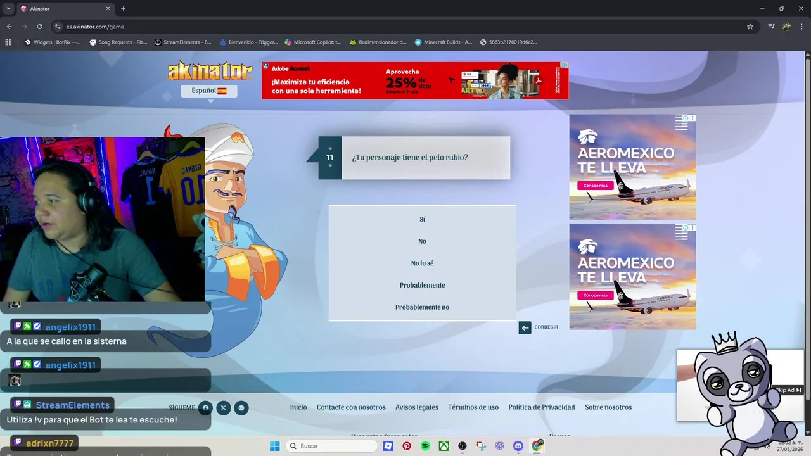The image size is (811, 456).
Task: Click 'Conoce más' on upper Aeromexico ad
Action: pos(596,186)
